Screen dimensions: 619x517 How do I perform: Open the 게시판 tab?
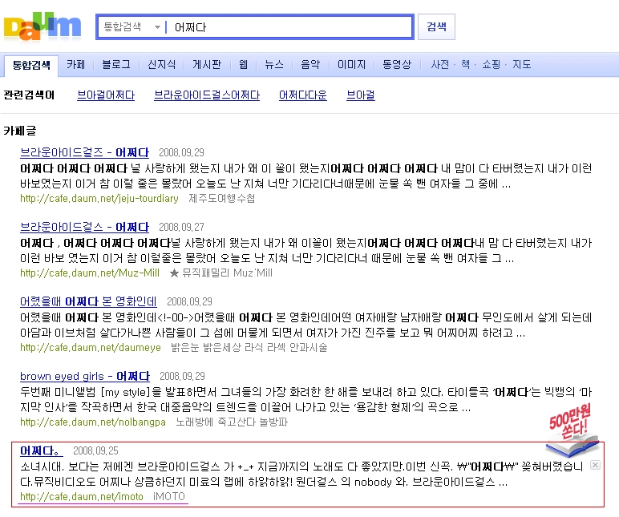pos(207,64)
